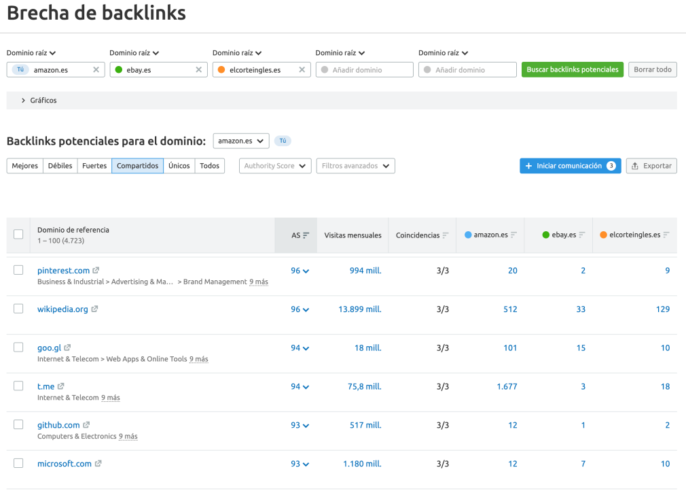Open amazon.es backlinks count 1.677 for t.me
Image resolution: width=686 pixels, height=491 pixels.
pyautogui.click(x=507, y=386)
